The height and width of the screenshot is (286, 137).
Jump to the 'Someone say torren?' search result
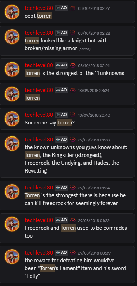67,119
